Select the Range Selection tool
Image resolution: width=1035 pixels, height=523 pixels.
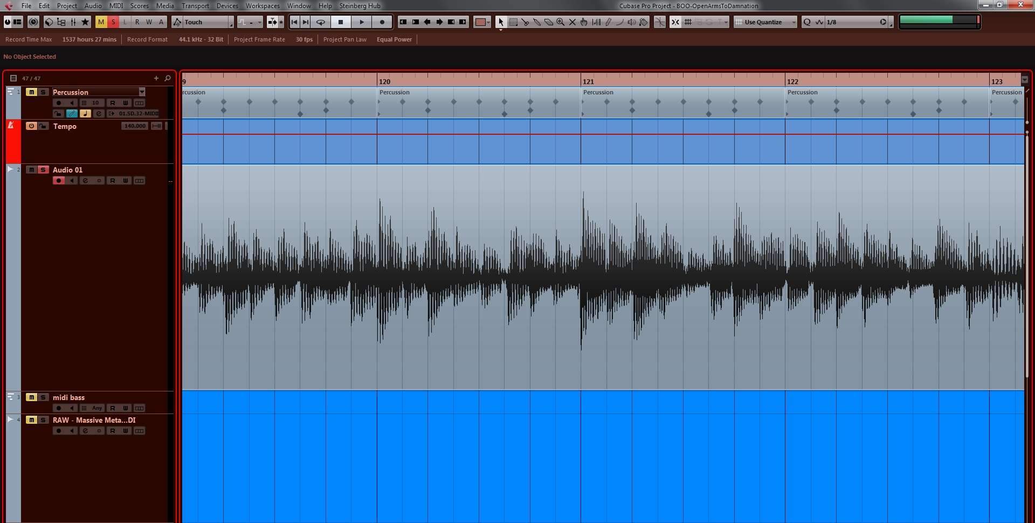(513, 22)
